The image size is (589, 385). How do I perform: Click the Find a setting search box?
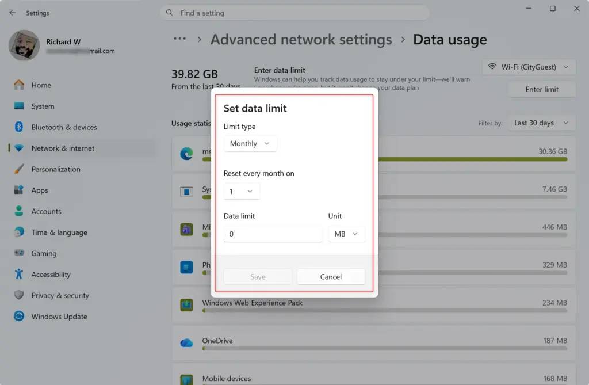point(295,13)
